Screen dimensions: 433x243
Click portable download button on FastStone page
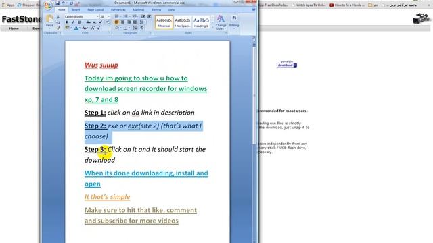click(287, 65)
